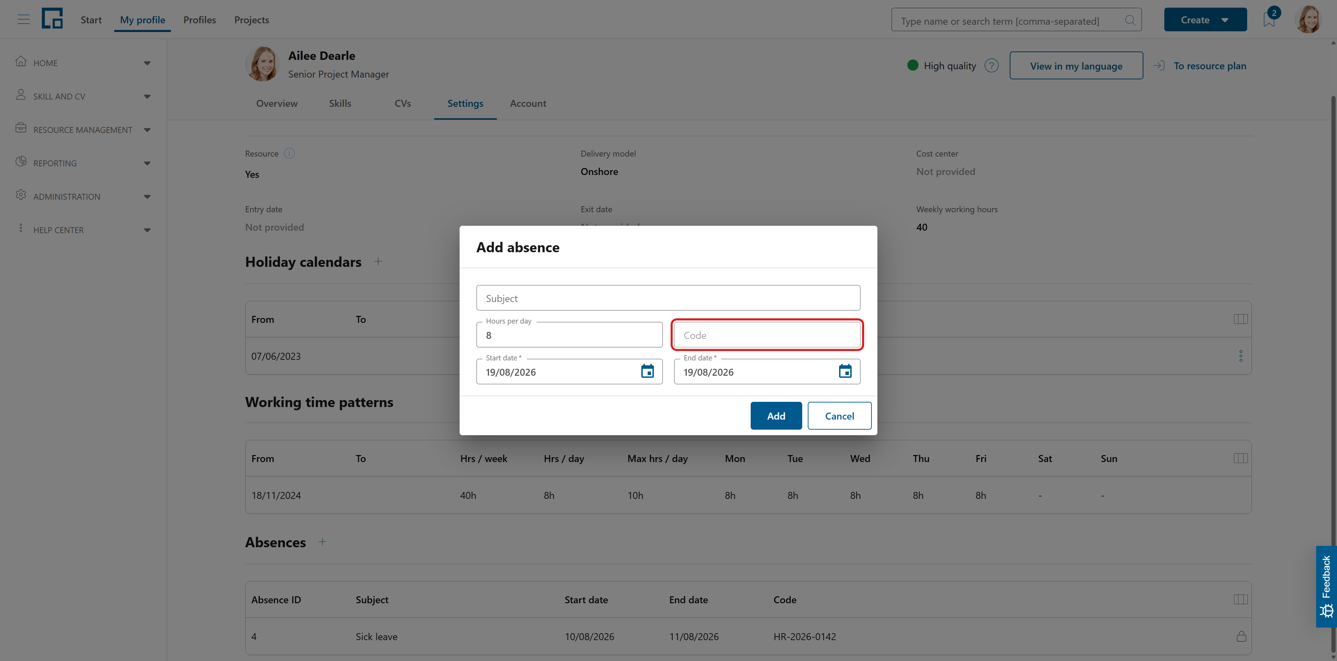This screenshot has height=661, width=1337.
Task: Open the hamburger navigation menu
Action: coord(23,20)
